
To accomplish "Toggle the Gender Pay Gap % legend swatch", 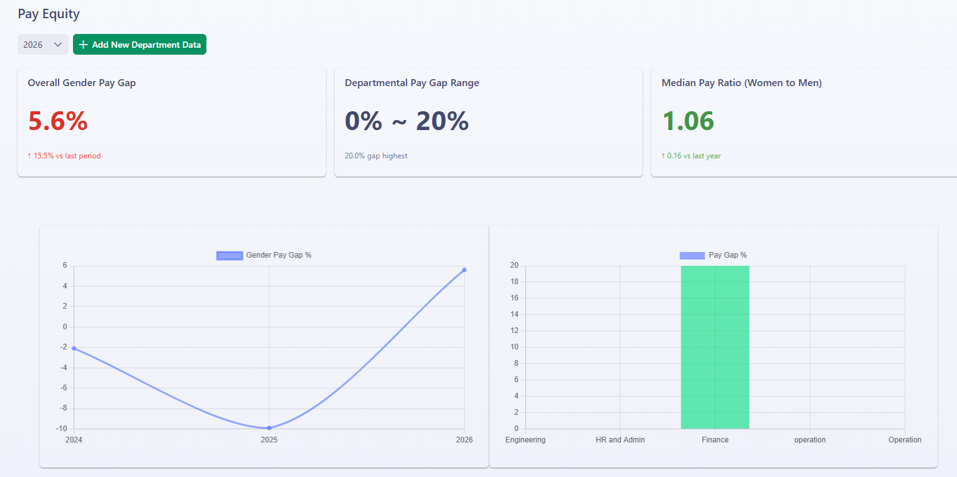I will tap(230, 255).
